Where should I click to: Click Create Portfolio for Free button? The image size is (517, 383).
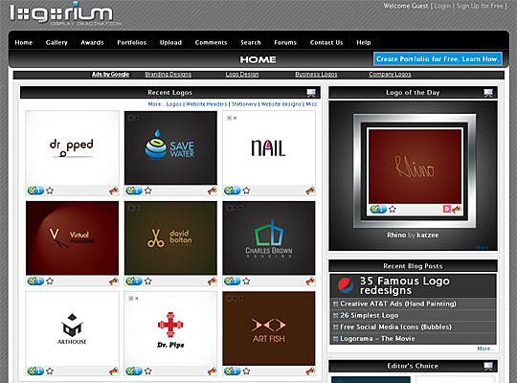[x=438, y=59]
